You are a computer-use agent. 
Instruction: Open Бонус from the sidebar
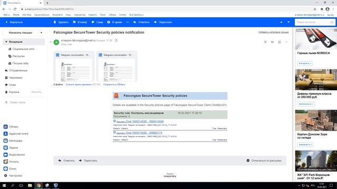10,169
